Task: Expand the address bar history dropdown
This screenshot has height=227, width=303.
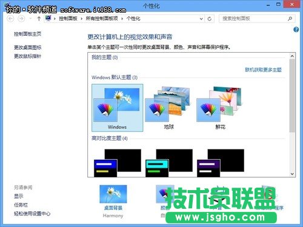Action: click(201, 19)
